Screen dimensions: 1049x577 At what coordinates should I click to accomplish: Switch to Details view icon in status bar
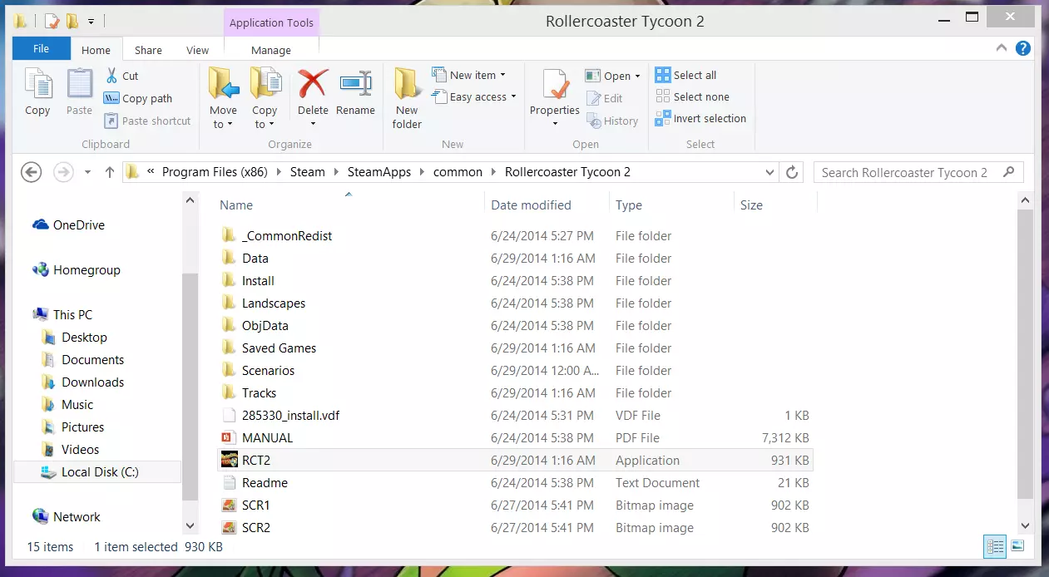[995, 546]
